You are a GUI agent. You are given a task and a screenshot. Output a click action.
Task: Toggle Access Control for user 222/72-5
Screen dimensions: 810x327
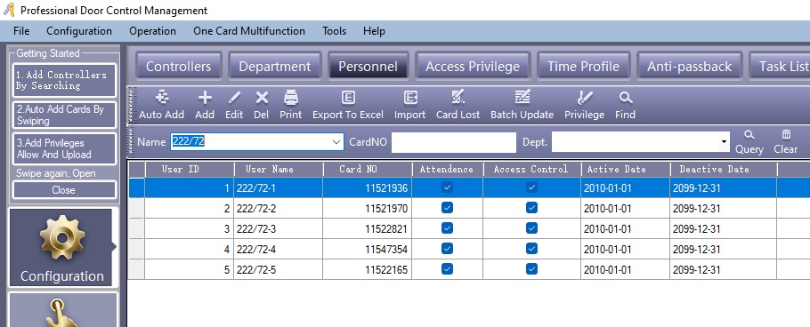531,268
